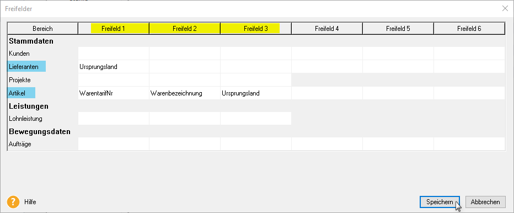Edit the Warenbezeichnung cell

pyautogui.click(x=185, y=93)
